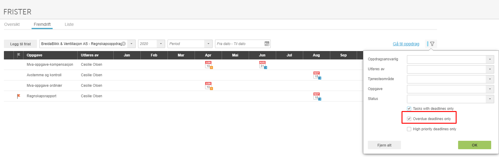Open the calendar date picker icon
Image resolution: width=499 pixels, height=157 pixels.
[x=267, y=44]
